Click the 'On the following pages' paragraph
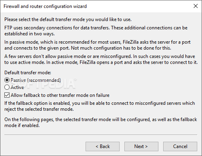The width and height of the screenshot is (202, 156). click(x=101, y=122)
